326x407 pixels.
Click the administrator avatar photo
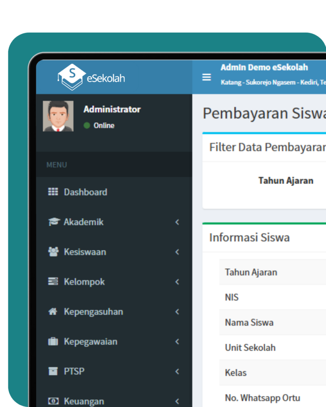pyautogui.click(x=58, y=116)
